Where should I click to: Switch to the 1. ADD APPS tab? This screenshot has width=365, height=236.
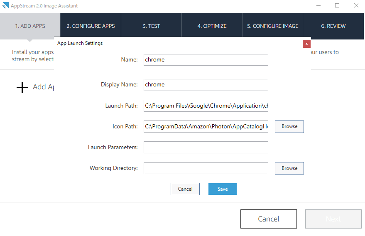click(x=30, y=26)
